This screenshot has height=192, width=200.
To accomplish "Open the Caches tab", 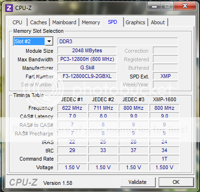I will pyautogui.click(x=38, y=22).
